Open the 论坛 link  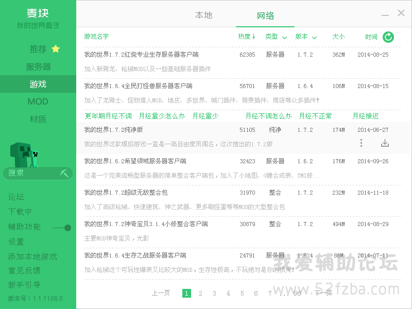click(x=16, y=197)
